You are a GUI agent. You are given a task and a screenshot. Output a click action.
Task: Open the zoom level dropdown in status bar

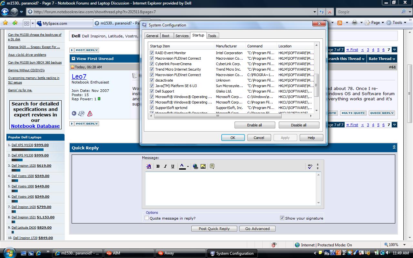click(405, 245)
